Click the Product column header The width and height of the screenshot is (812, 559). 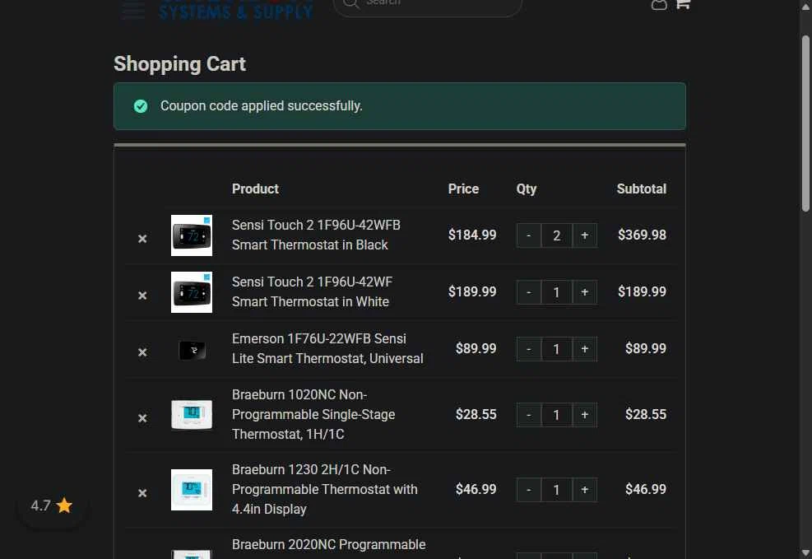coord(255,189)
